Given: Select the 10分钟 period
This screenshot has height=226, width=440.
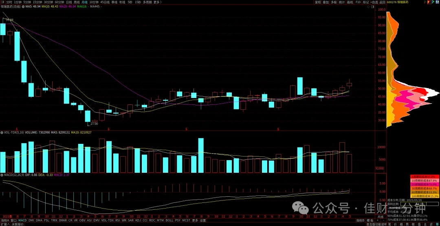Looking at the screenshot, I should [x=94, y=2].
